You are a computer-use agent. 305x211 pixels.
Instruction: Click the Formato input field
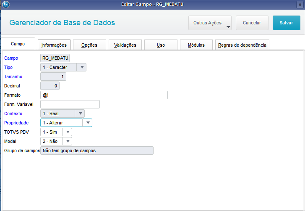104,95
